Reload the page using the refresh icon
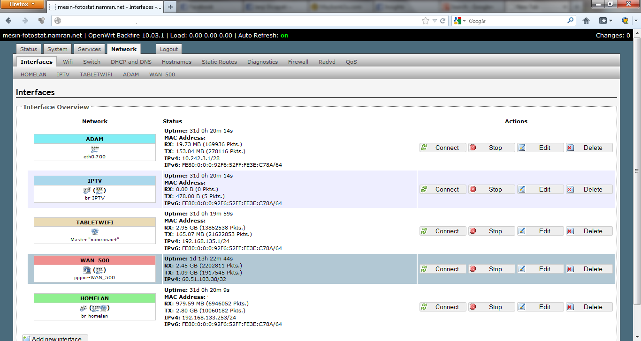 pos(443,21)
